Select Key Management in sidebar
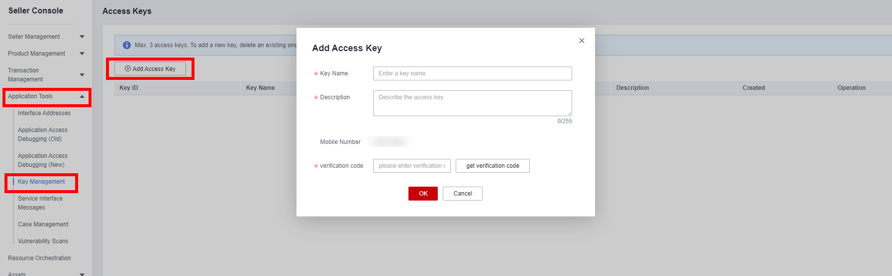Screen dimensions: 892x276 [x=41, y=182]
